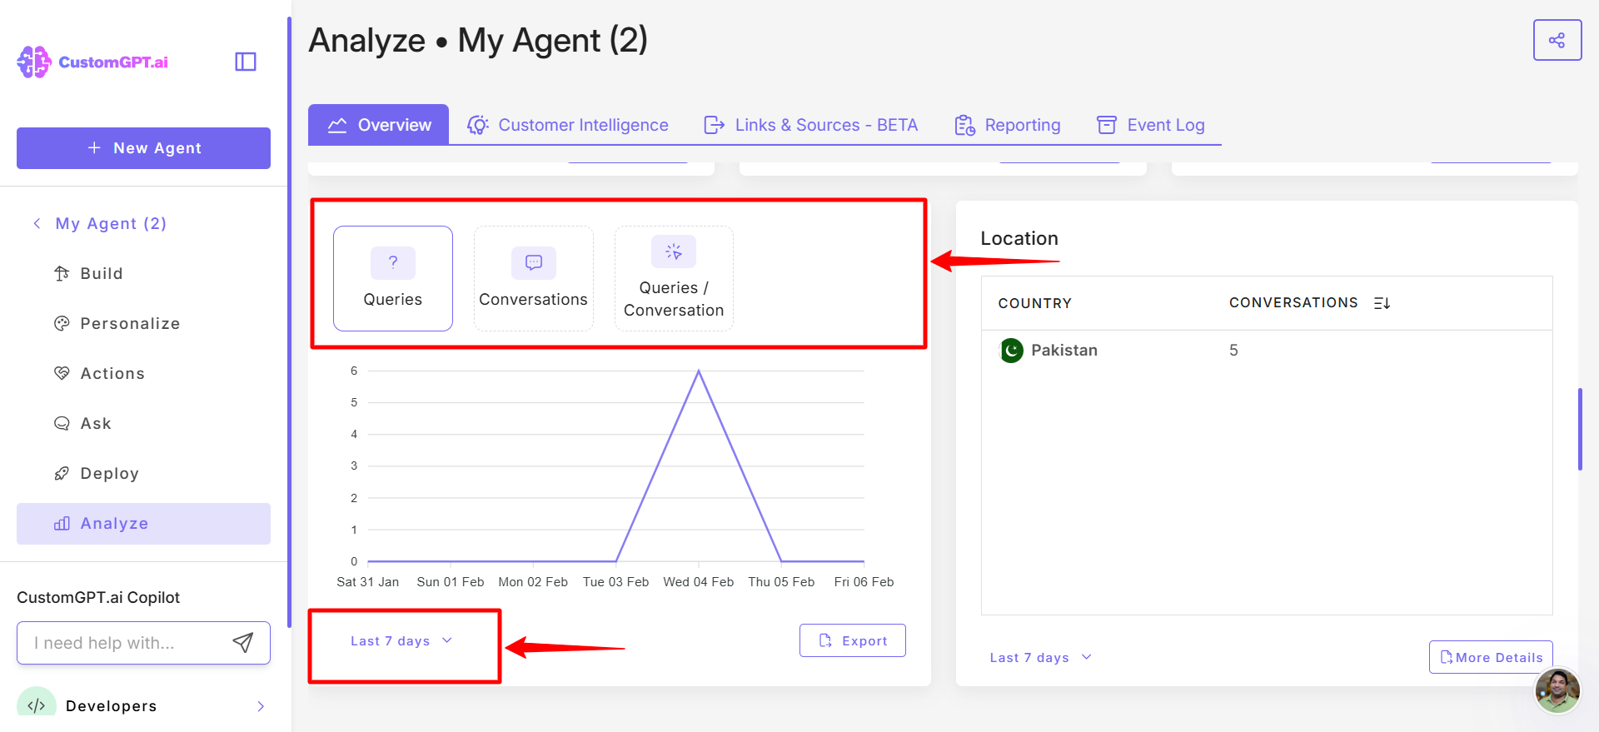Click the Export button

pyautogui.click(x=853, y=640)
